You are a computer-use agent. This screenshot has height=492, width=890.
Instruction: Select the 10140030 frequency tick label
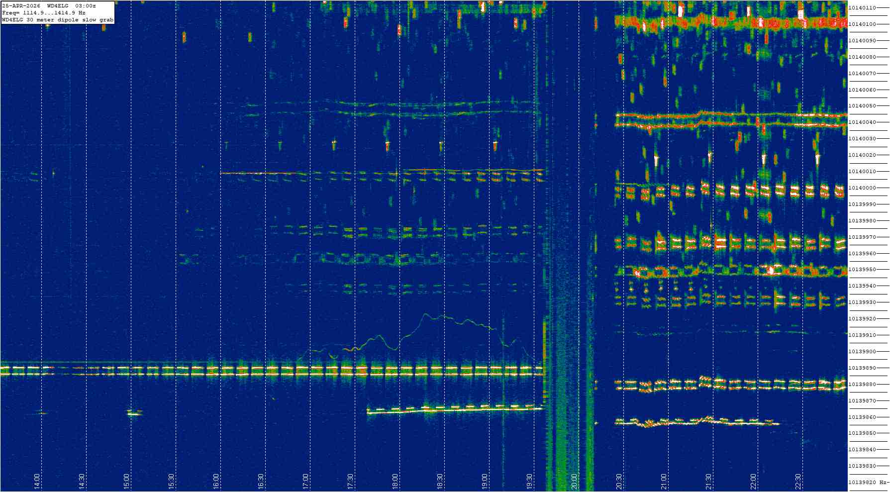[862, 139]
